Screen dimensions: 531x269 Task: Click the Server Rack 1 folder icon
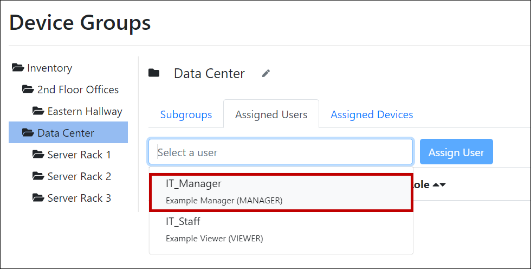(38, 155)
